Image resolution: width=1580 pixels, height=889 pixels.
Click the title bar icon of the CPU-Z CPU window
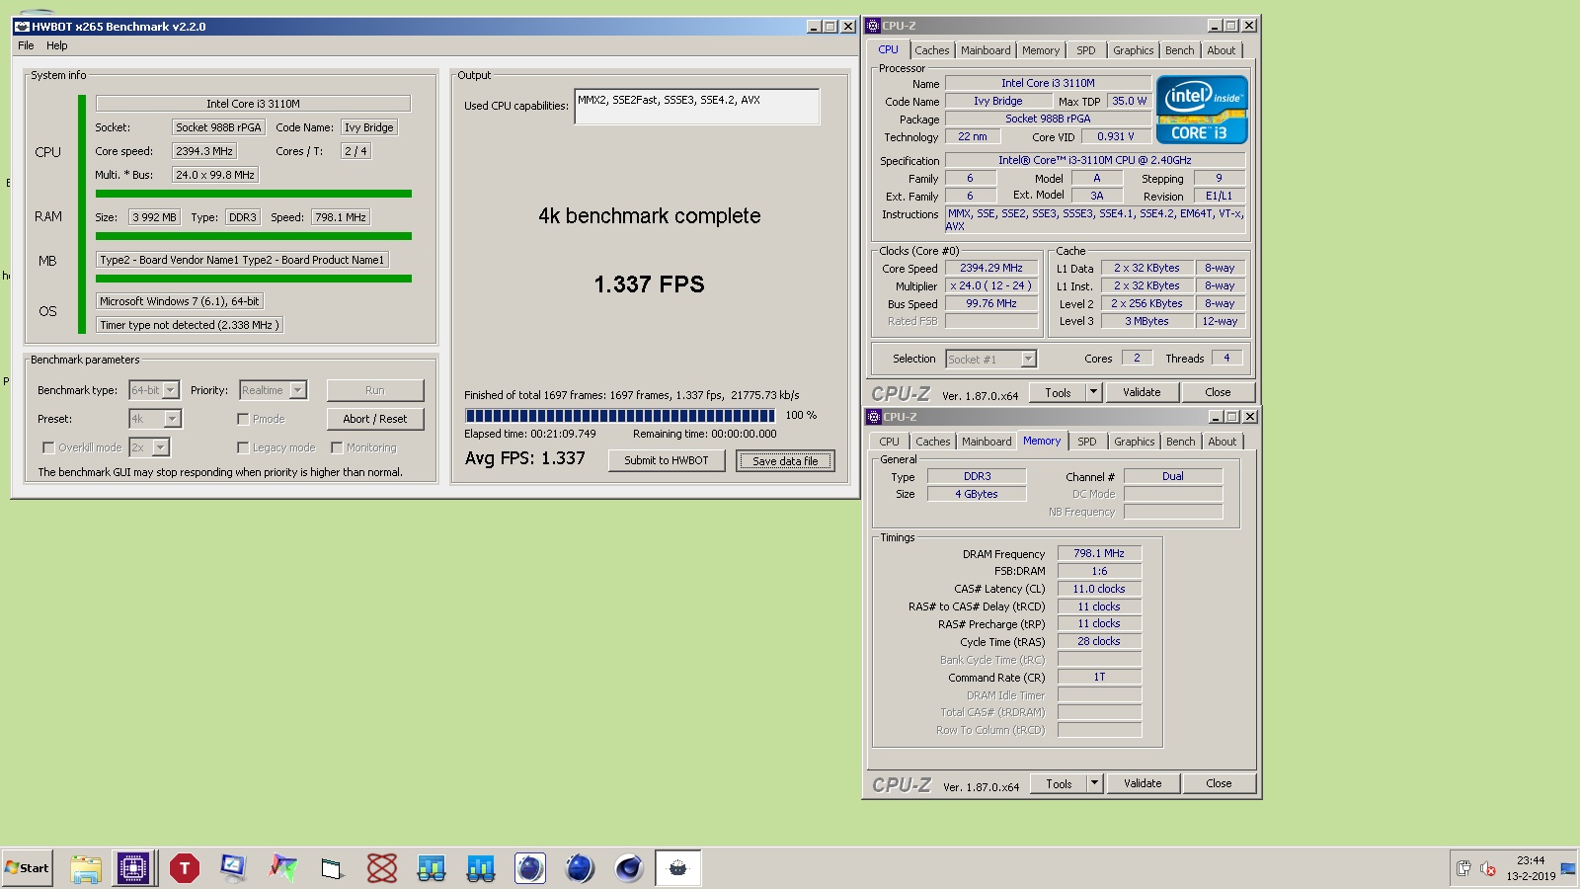873,26
